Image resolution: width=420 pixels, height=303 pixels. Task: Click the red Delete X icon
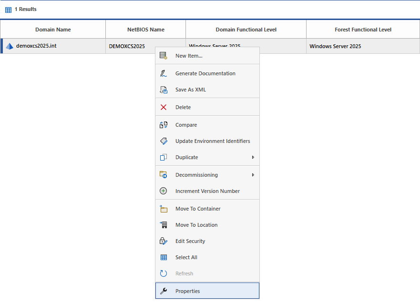pyautogui.click(x=164, y=107)
